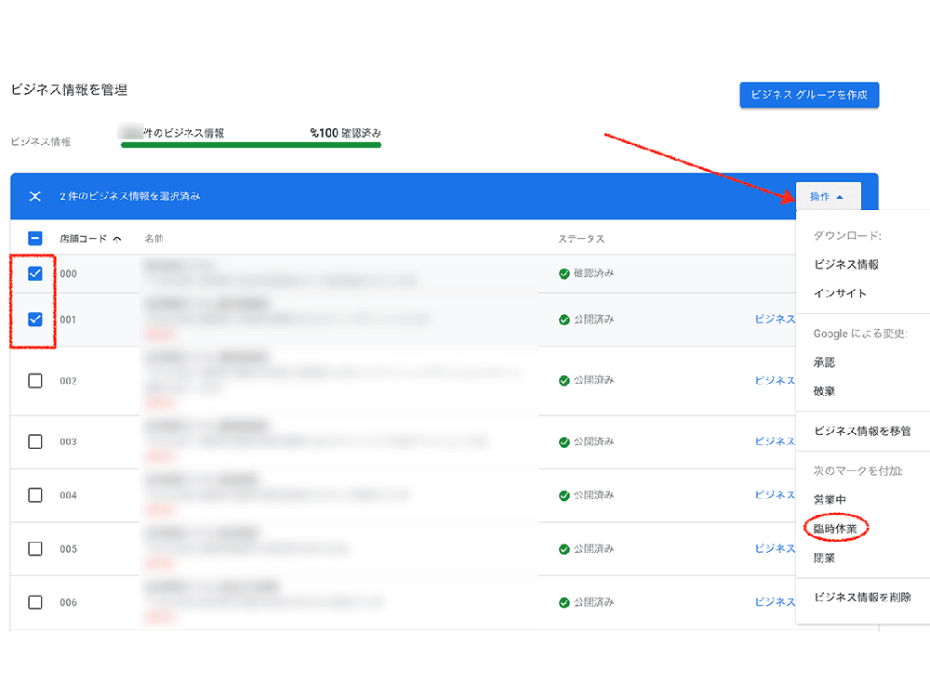The height and width of the screenshot is (697, 930).
Task: Click 公開済み status icon in row 005
Action: [x=565, y=549]
